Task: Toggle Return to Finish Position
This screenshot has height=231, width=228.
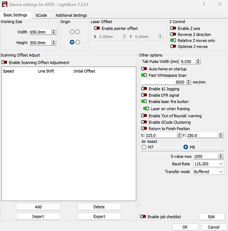Action: pos(144,128)
